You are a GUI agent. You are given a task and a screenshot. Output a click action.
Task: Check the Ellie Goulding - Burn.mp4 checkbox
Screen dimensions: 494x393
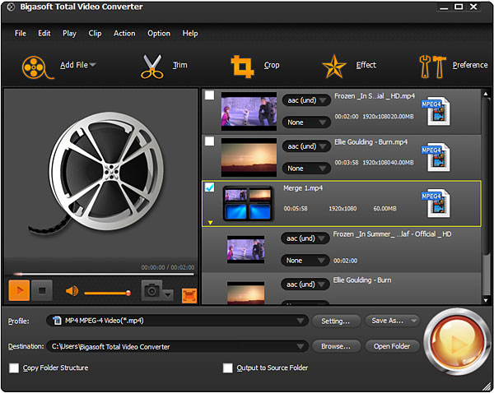click(209, 141)
